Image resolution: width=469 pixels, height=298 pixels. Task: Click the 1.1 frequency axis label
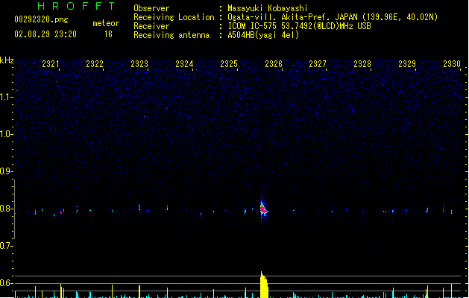pyautogui.click(x=7, y=97)
